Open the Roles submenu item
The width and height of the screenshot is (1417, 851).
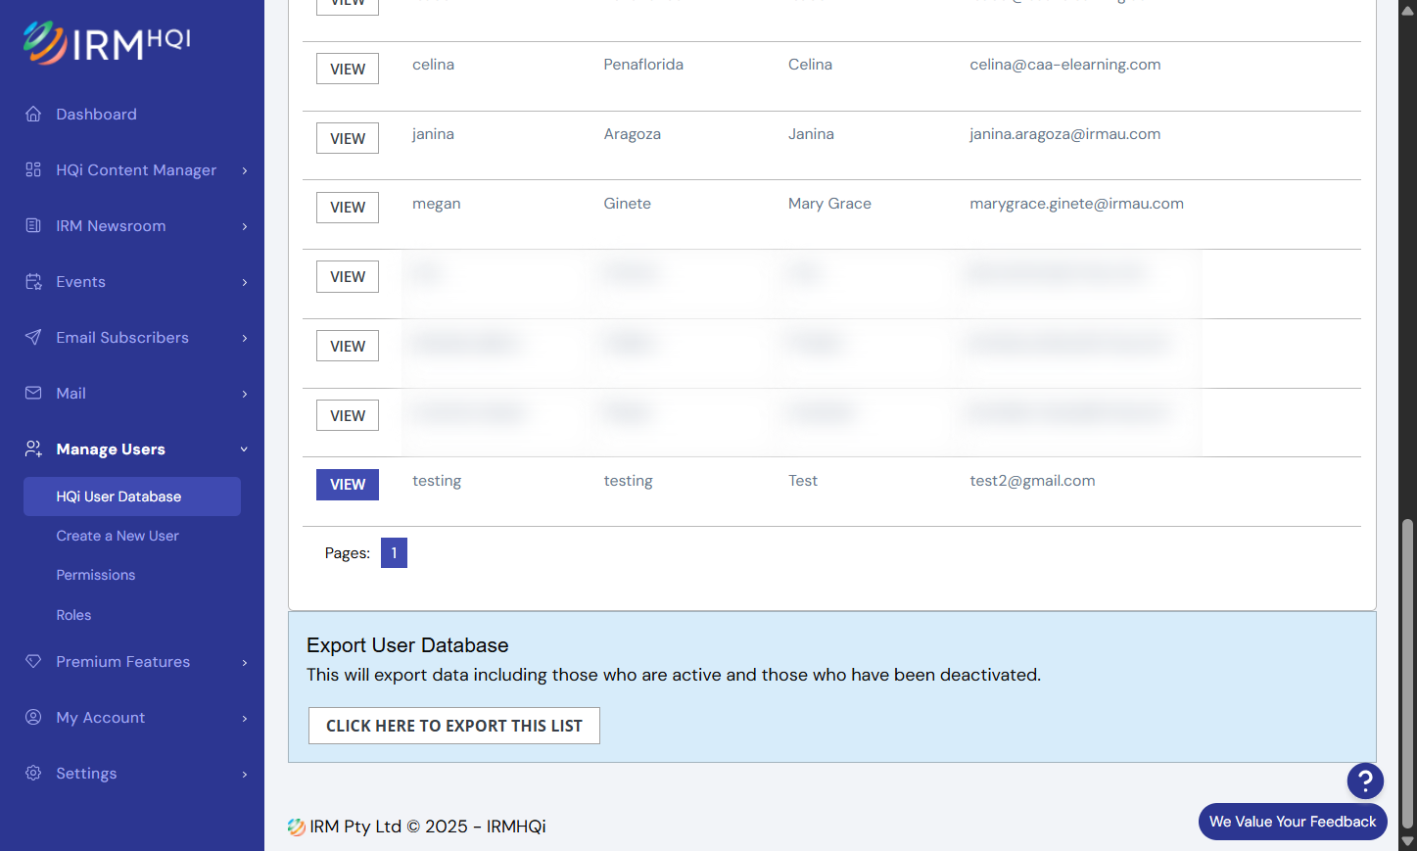(x=73, y=615)
